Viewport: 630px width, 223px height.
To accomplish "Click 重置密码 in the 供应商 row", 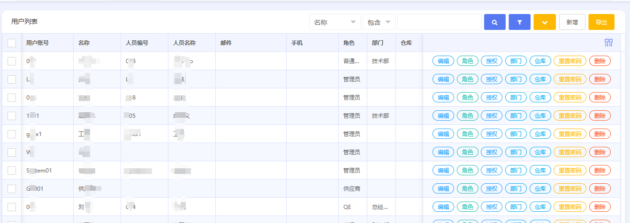I will pyautogui.click(x=570, y=188).
